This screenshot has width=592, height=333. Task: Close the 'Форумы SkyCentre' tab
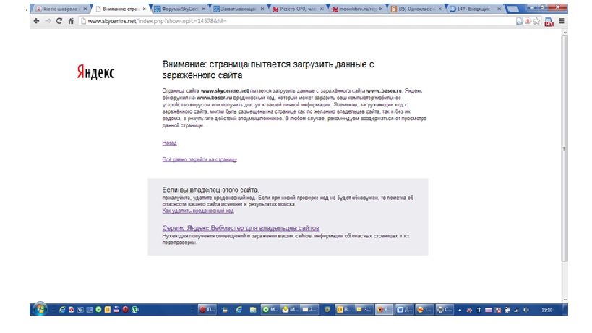[x=204, y=9]
